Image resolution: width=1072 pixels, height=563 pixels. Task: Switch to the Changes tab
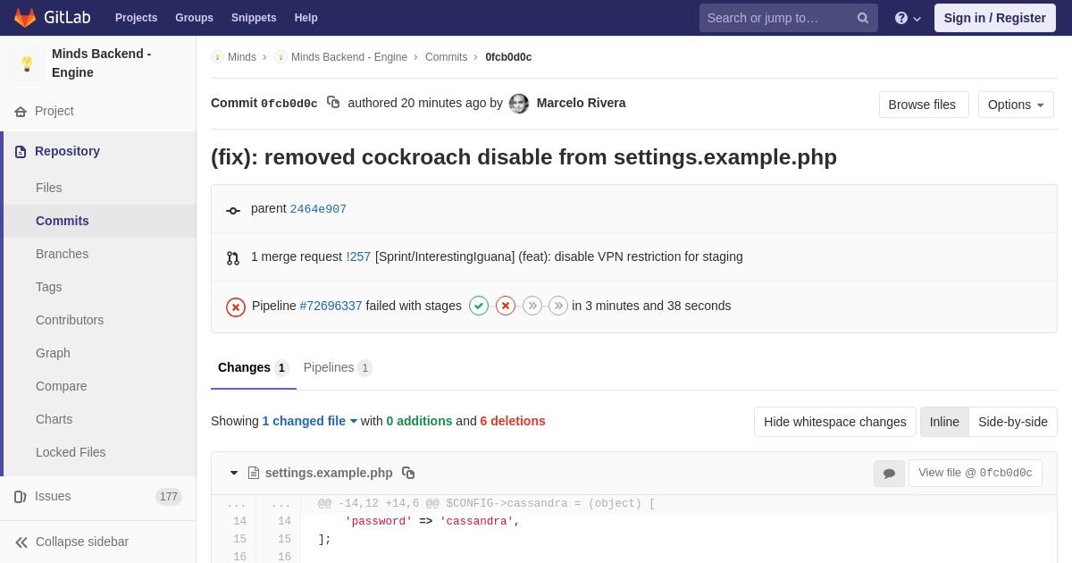pos(254,367)
